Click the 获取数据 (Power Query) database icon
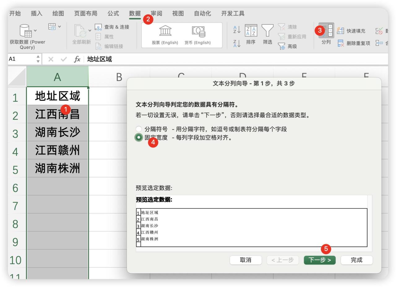This screenshot has height=287, width=396. pyautogui.click(x=26, y=31)
